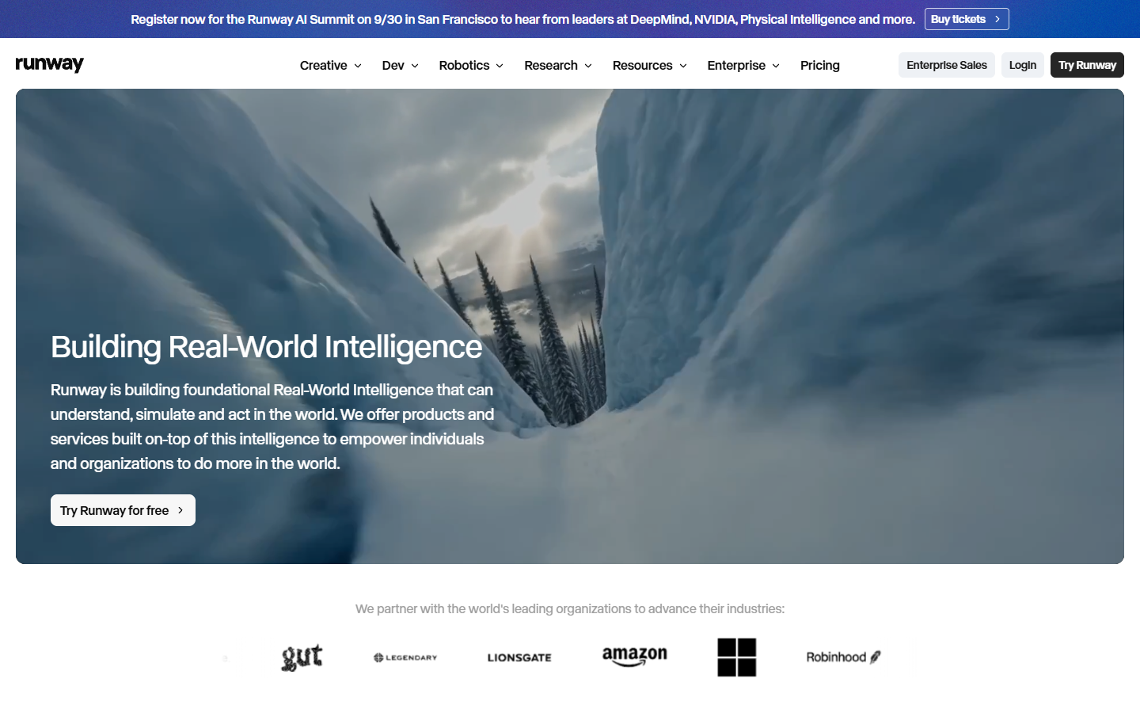Click the "Register now for the Runway AI Summit" banner text
The width and height of the screenshot is (1140, 713).
(523, 19)
